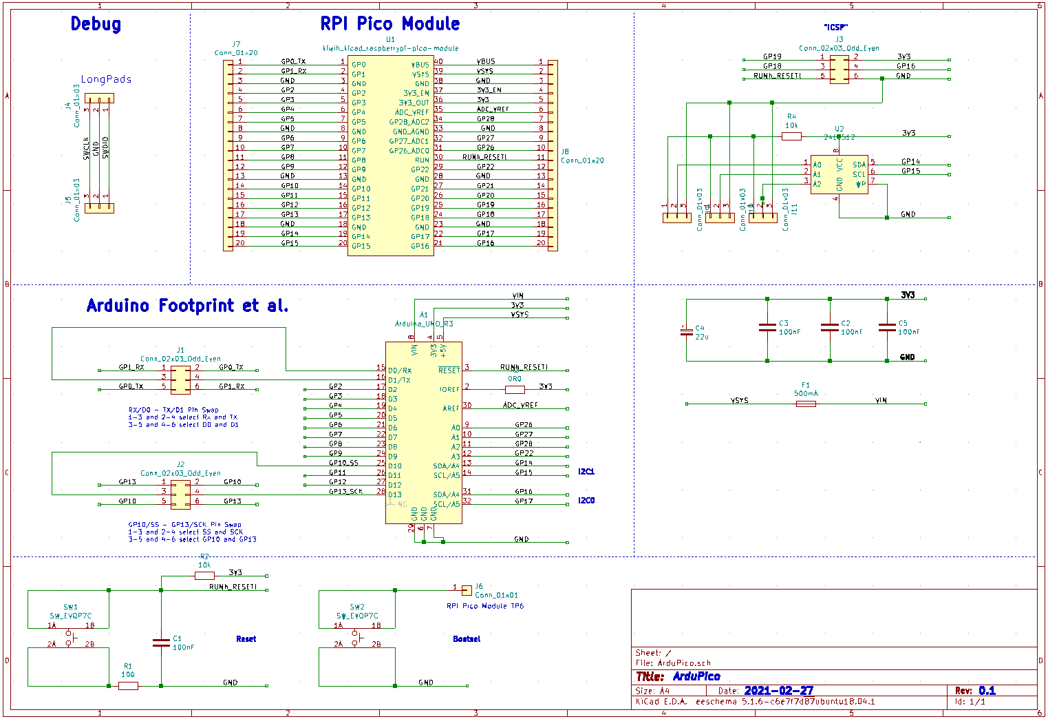Image resolution: width=1048 pixels, height=719 pixels.
Task: Click the "RX/D0 - TX/D1 Pin Swap" note
Action: click(x=173, y=410)
